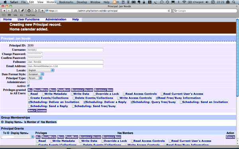Click the Wi-Fi status icon in menu bar
This screenshot has width=239, height=149.
184,2
